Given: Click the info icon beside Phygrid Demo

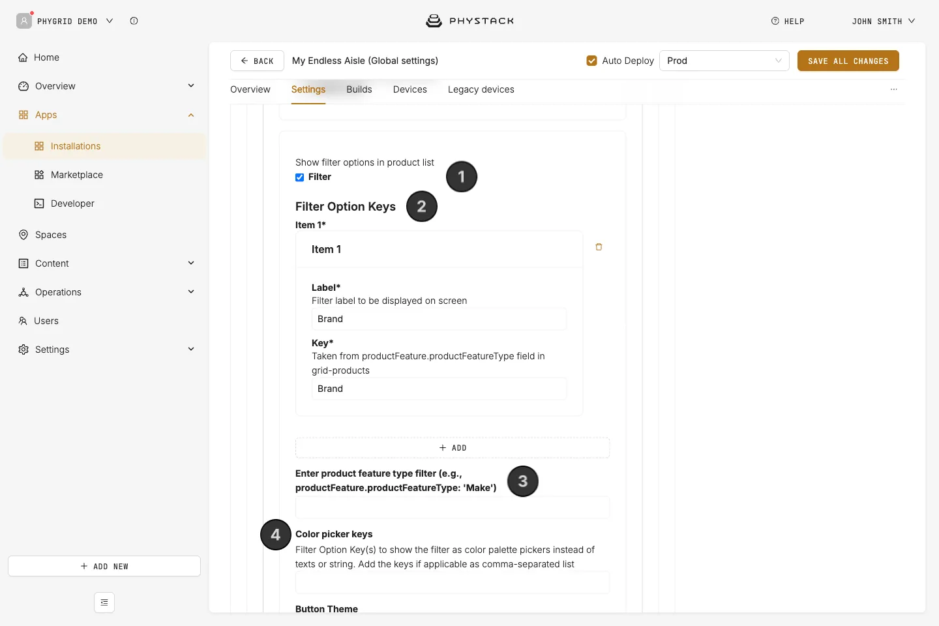Looking at the screenshot, I should point(134,21).
